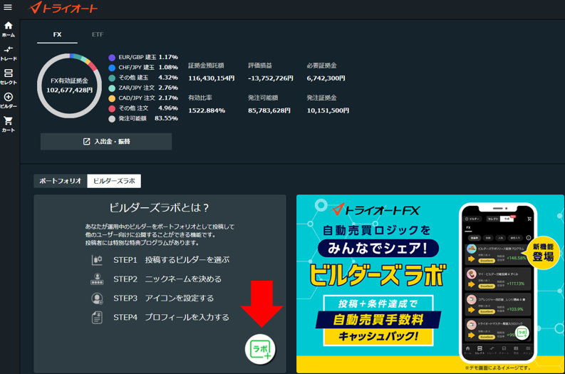Click the STEP4 profile document icon

pyautogui.click(x=97, y=318)
